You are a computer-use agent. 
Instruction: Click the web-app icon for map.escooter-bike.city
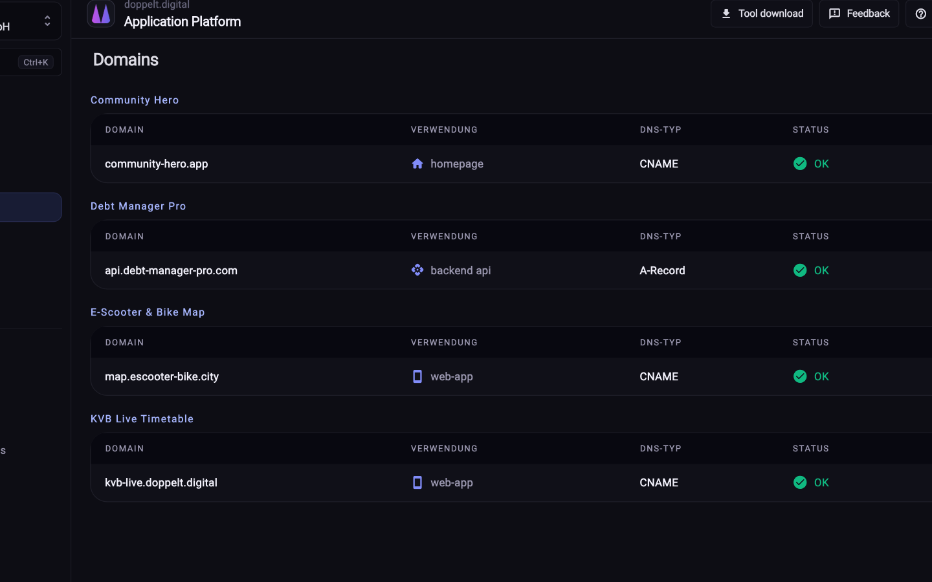point(417,376)
